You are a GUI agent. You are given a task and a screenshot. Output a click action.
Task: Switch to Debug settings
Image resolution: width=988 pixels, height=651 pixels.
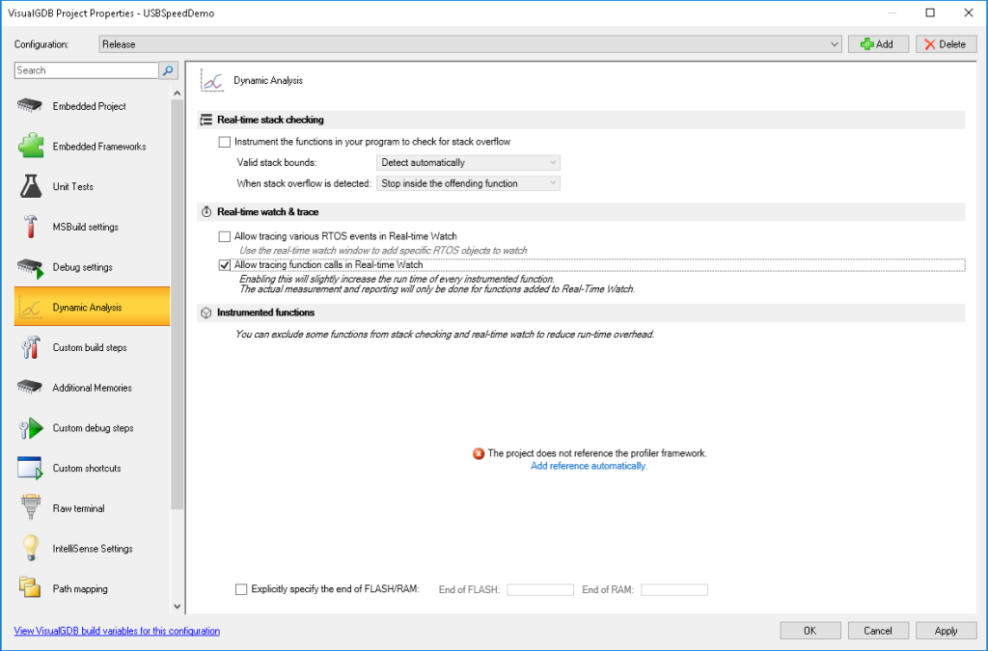tap(84, 267)
